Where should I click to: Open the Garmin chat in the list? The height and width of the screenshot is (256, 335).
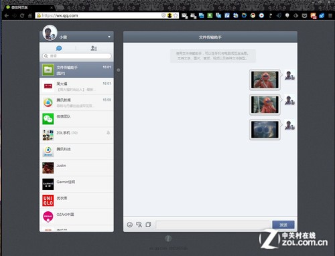[76, 184]
